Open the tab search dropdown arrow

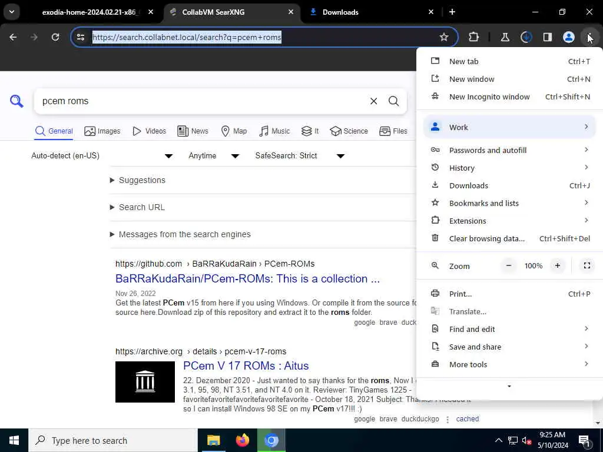coord(12,12)
